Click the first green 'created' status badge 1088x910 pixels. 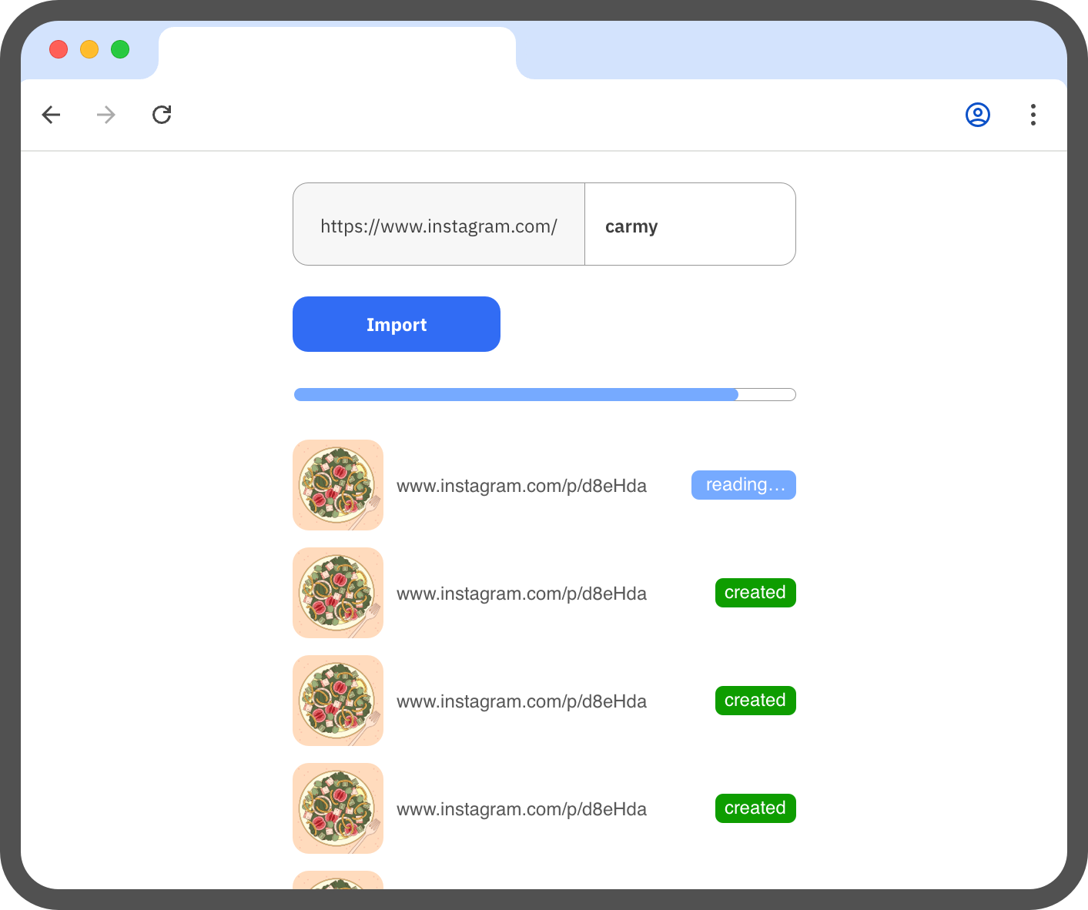pyautogui.click(x=755, y=593)
